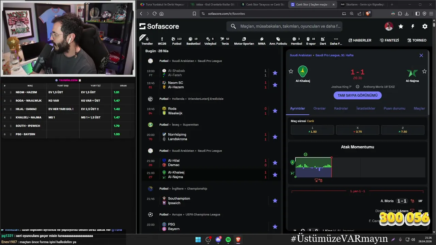Image resolution: width=436 pixels, height=245 pixels.
Task: Open browser extensions puzzle icon
Action: point(400,14)
